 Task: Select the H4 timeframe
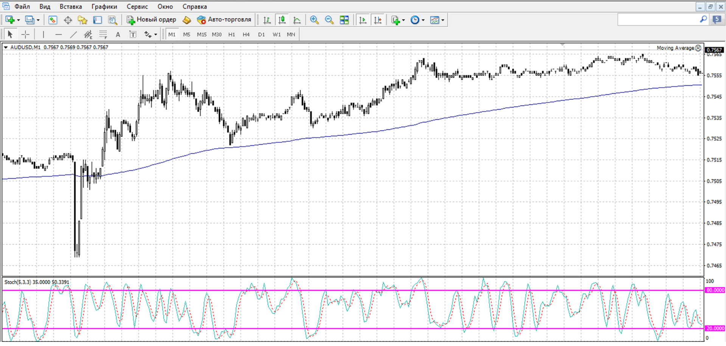246,34
